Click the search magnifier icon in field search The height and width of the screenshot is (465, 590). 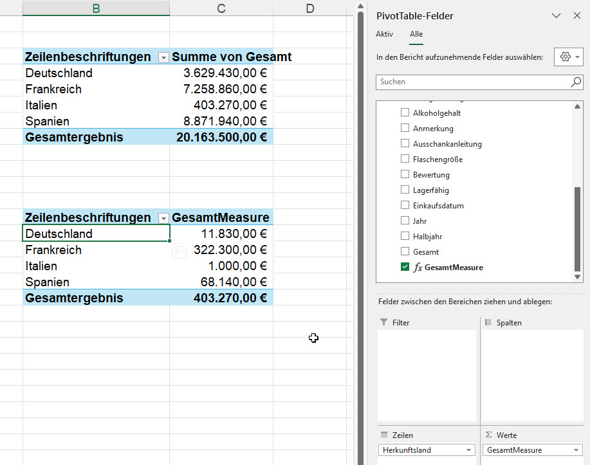(576, 82)
